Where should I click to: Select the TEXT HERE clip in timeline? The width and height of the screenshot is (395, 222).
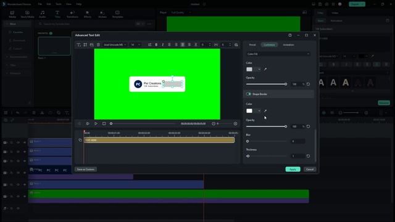coord(159,140)
